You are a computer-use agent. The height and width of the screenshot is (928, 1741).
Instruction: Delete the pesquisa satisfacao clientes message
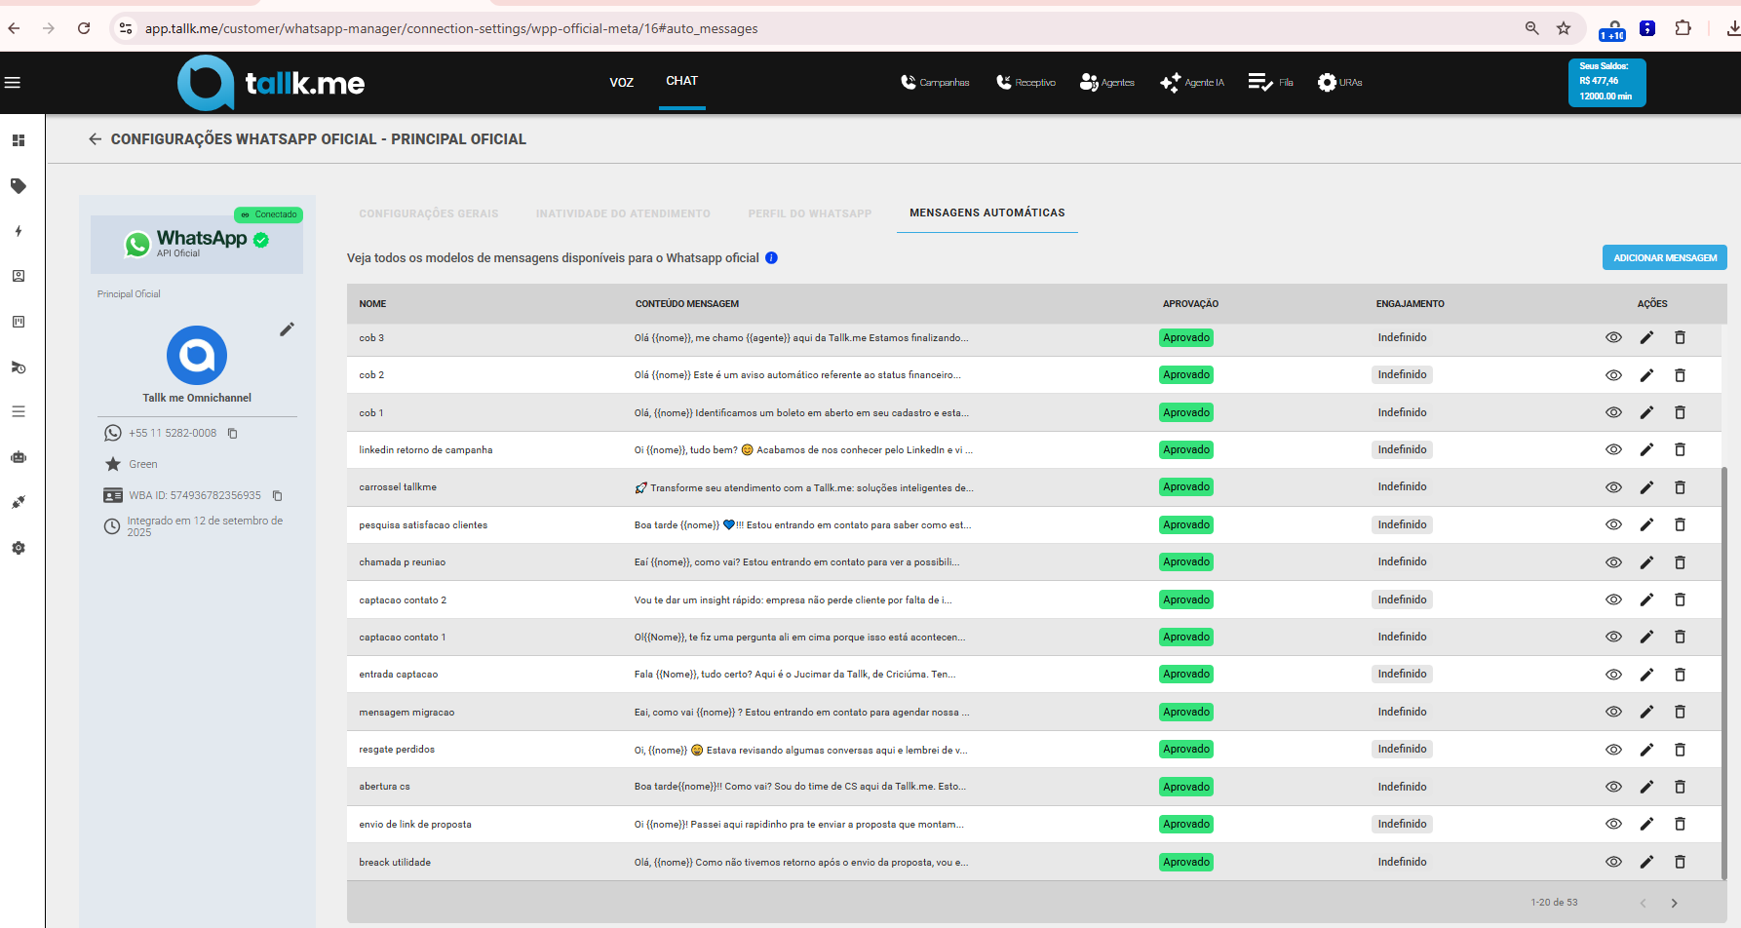pyautogui.click(x=1680, y=524)
